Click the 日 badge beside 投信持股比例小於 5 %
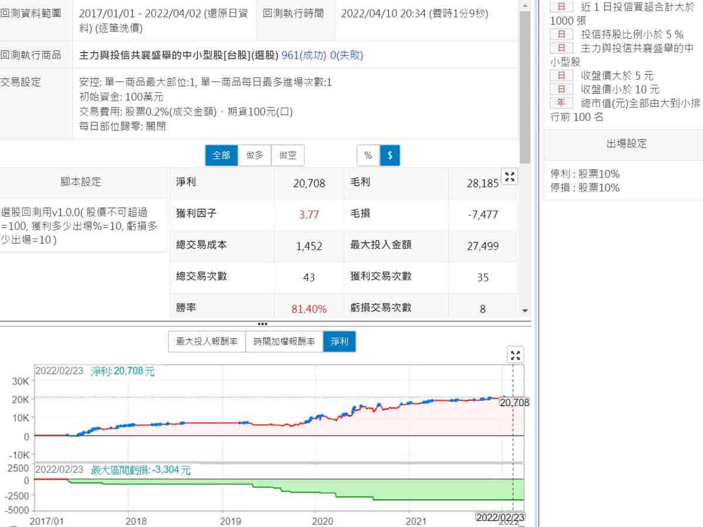This screenshot has width=703, height=527. tap(561, 35)
